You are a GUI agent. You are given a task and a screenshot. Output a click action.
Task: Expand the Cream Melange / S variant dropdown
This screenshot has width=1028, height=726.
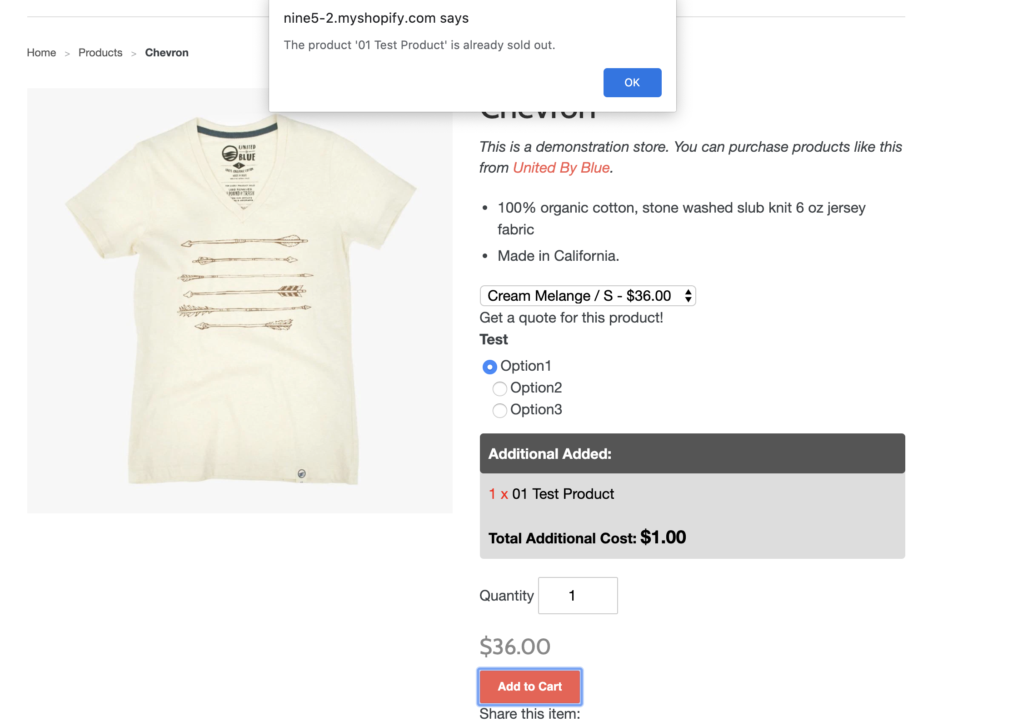[588, 296]
